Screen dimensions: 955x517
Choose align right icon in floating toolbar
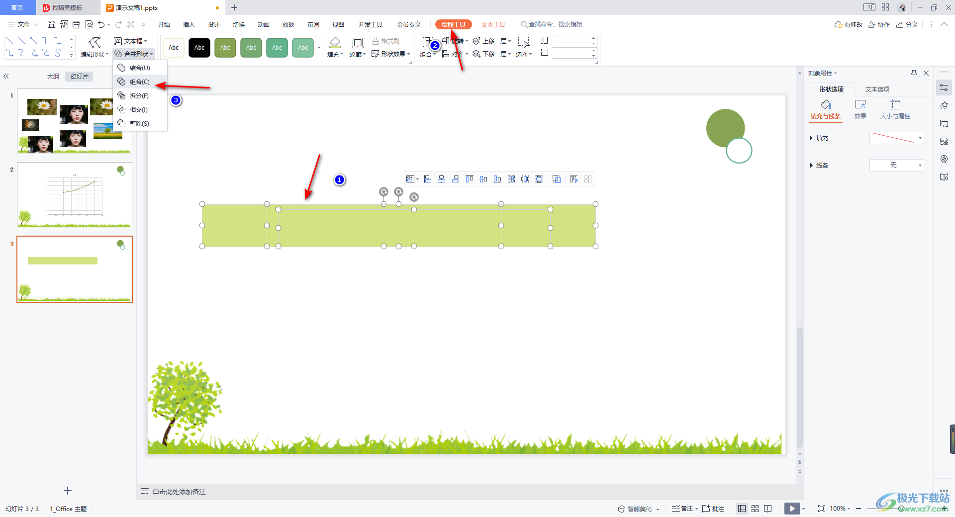click(456, 179)
